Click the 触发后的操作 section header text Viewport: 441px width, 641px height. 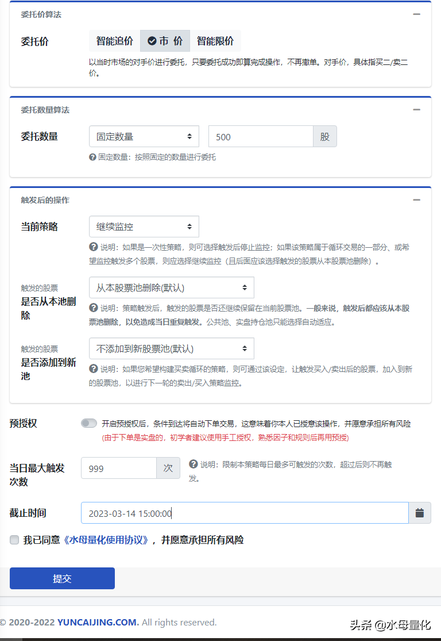[45, 200]
